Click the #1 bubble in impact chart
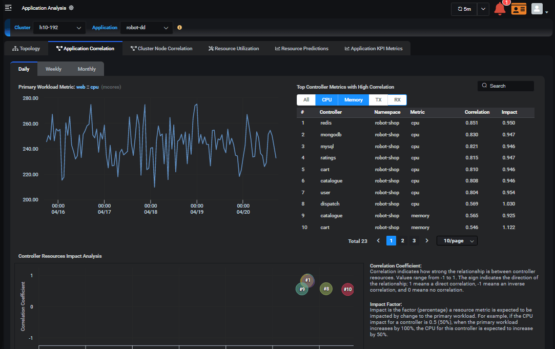Image resolution: width=555 pixels, height=349 pixels. (307, 280)
